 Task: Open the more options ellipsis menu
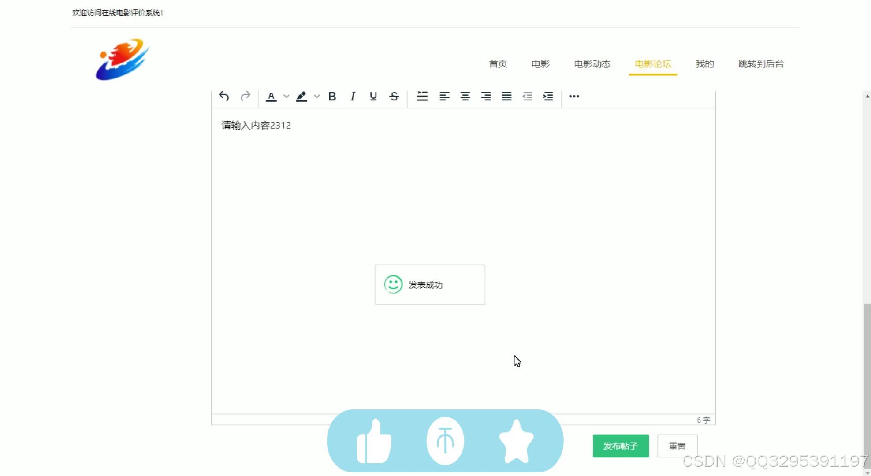tap(574, 96)
